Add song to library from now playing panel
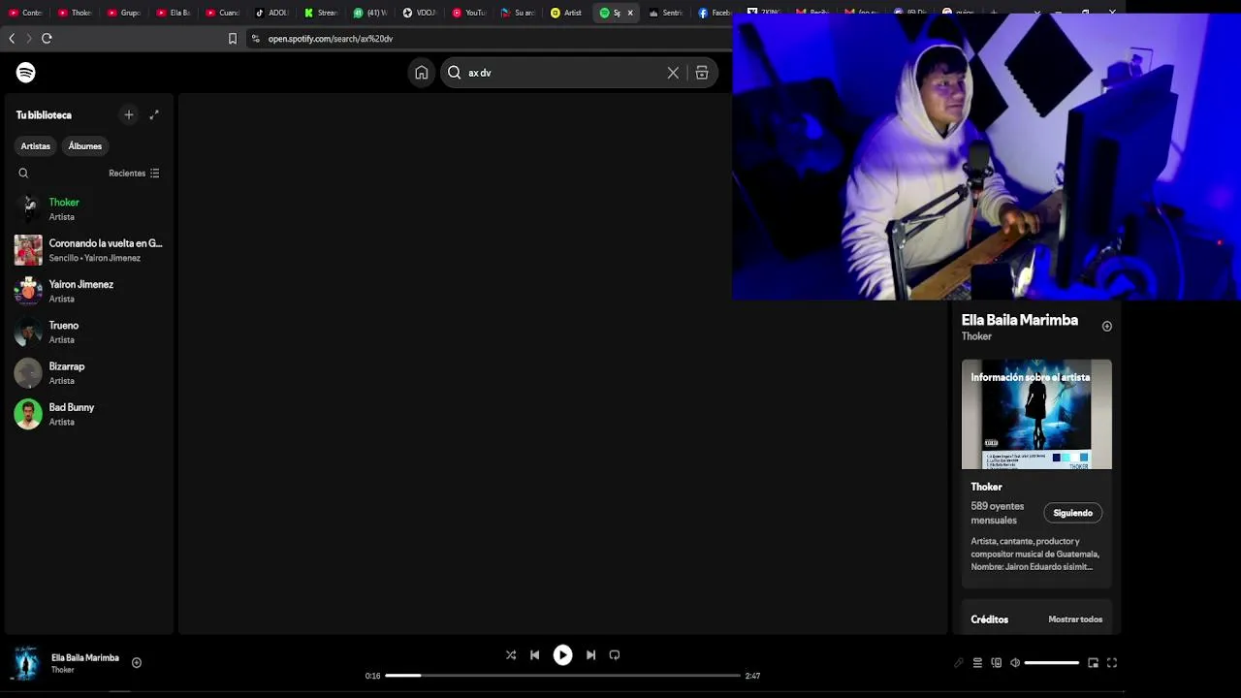Viewport: 1241px width, 698px height. pos(1107,327)
